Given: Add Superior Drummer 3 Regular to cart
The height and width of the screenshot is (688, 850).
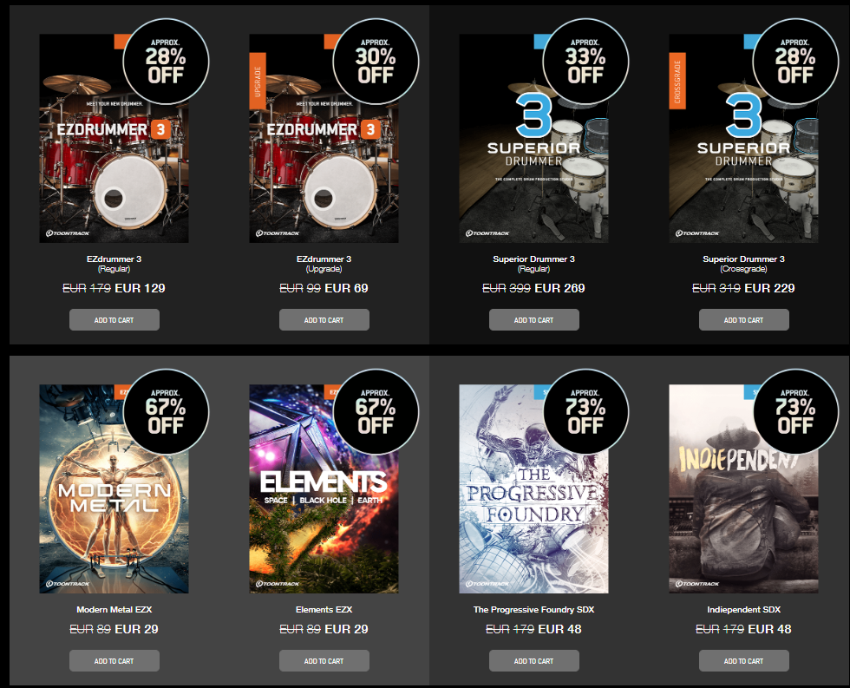Looking at the screenshot, I should pos(534,320).
